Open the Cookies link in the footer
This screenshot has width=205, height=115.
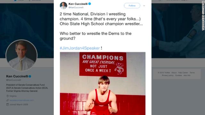click(x=178, y=75)
